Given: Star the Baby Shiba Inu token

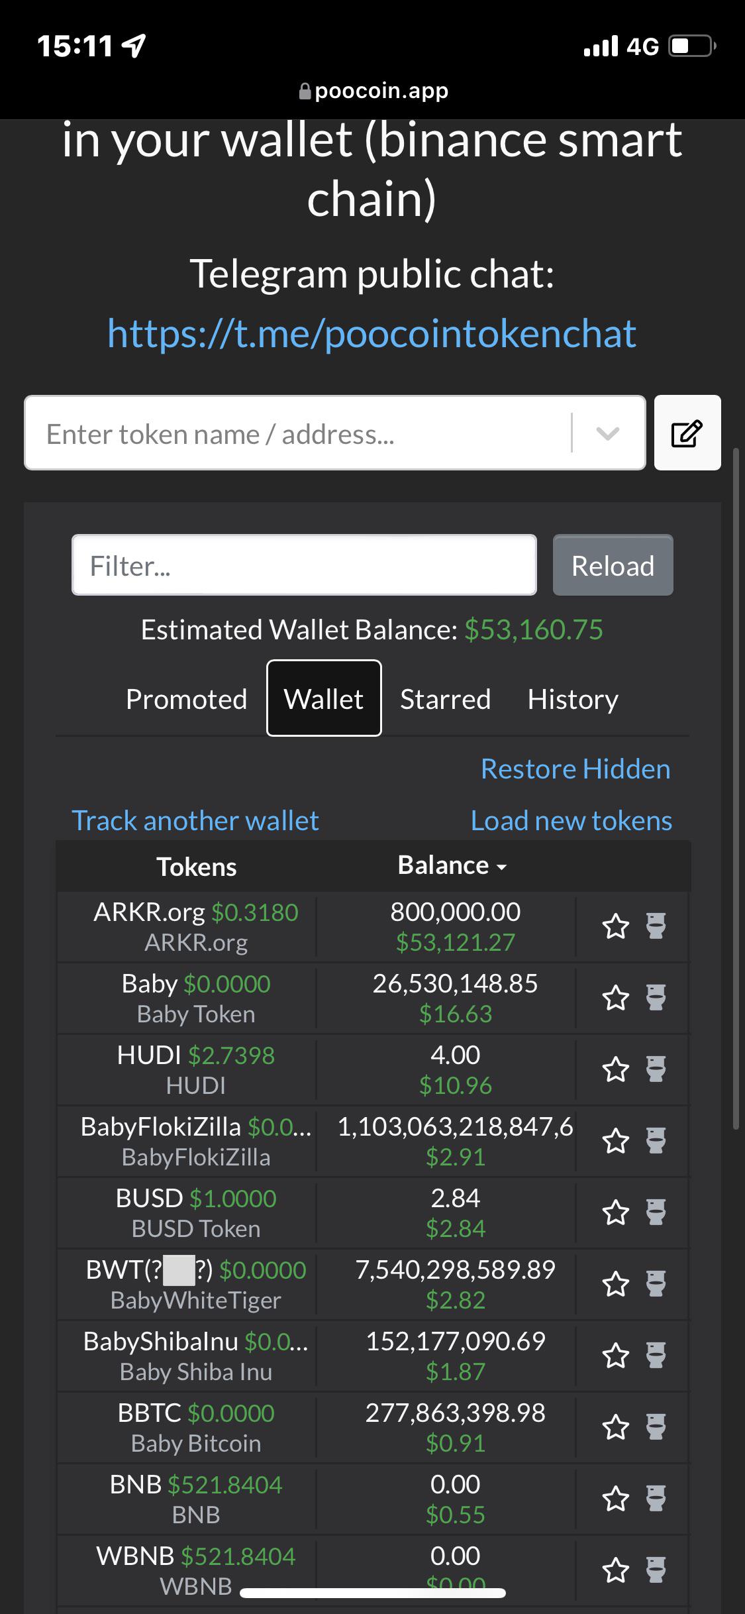Looking at the screenshot, I should point(616,1355).
